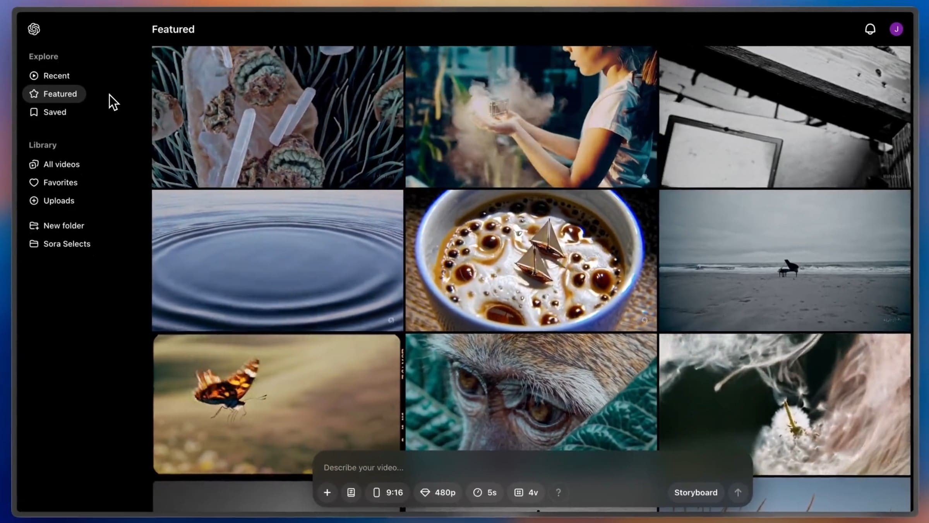Open the presets list icon
The image size is (929, 523).
(x=351, y=492)
